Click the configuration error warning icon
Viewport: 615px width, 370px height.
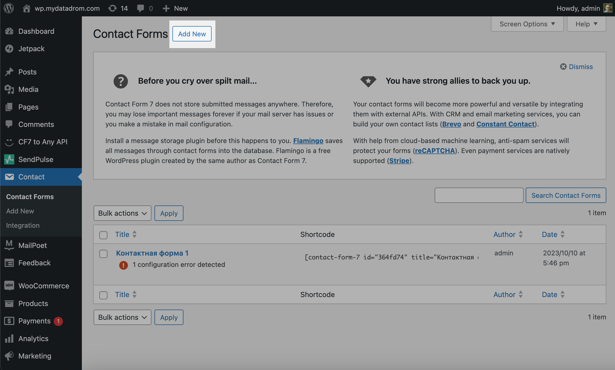[123, 265]
